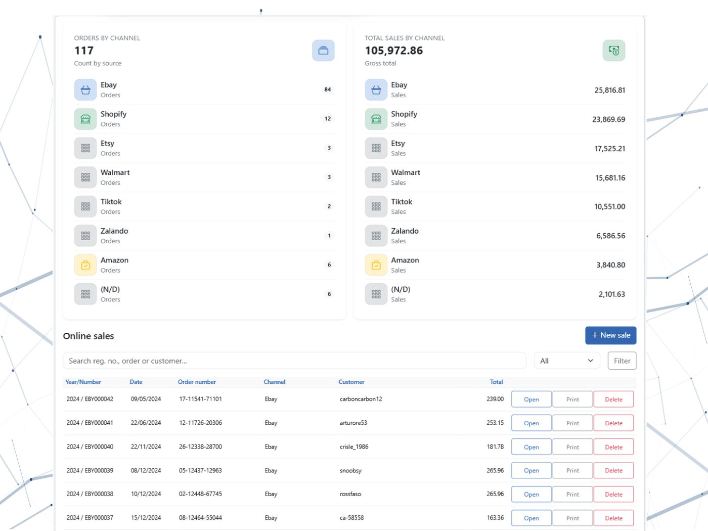Delete sale EBY000039
Viewport: 708px width, 531px height.
(613, 471)
